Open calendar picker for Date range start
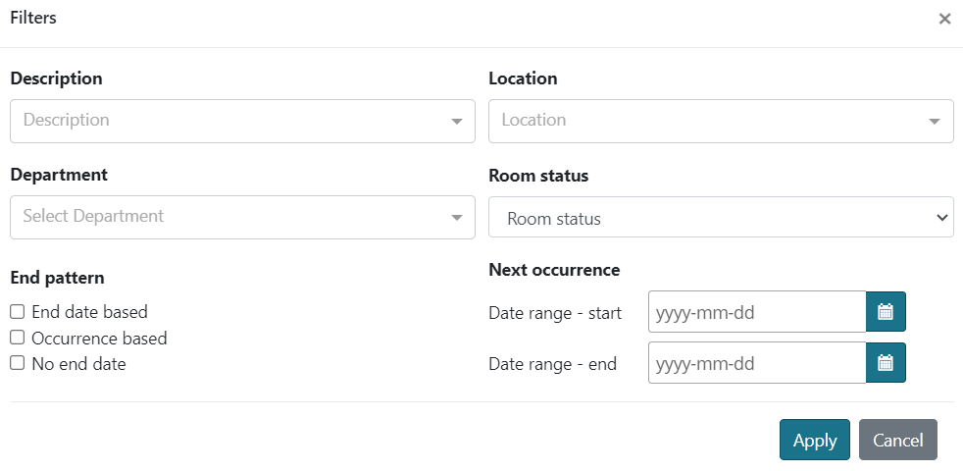963x471 pixels. [886, 312]
